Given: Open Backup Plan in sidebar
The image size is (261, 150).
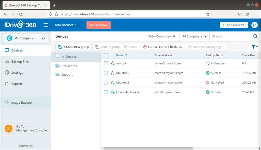Looking at the screenshot, I should point(26,61).
